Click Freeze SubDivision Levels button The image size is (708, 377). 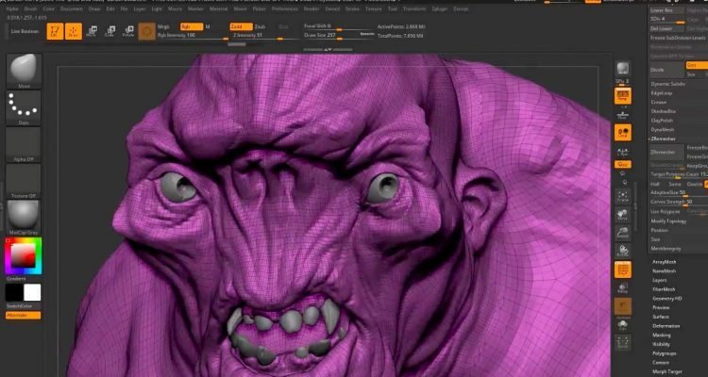[679, 38]
